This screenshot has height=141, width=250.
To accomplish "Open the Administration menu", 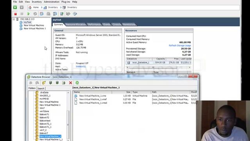I will click(52, 2).
